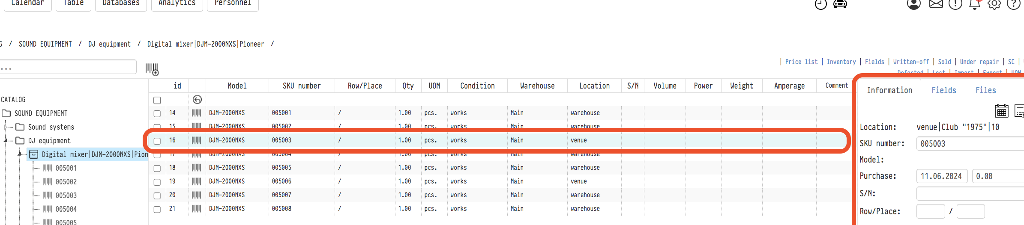
Task: Open the vehicle icon in top bar
Action: [840, 4]
